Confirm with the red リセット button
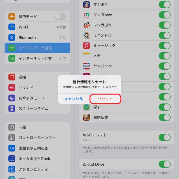 [x=105, y=99]
